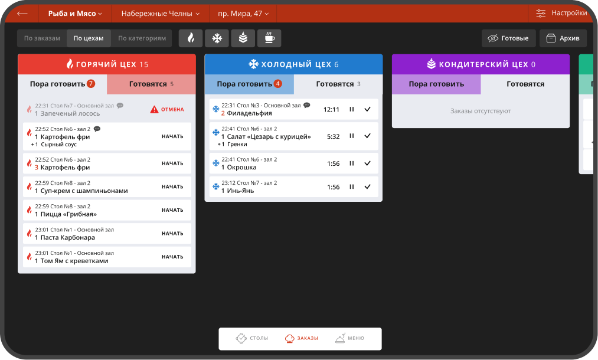Image resolution: width=598 pixels, height=360 pixels.
Task: Select the timer 5:32 on Салат Цезарь
Action: [334, 136]
